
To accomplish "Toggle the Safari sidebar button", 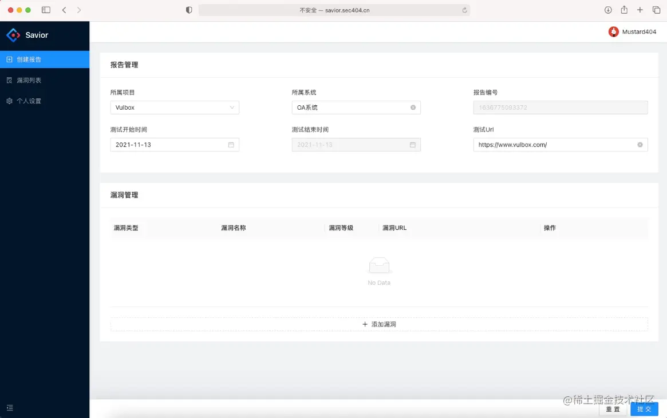I will point(46,10).
